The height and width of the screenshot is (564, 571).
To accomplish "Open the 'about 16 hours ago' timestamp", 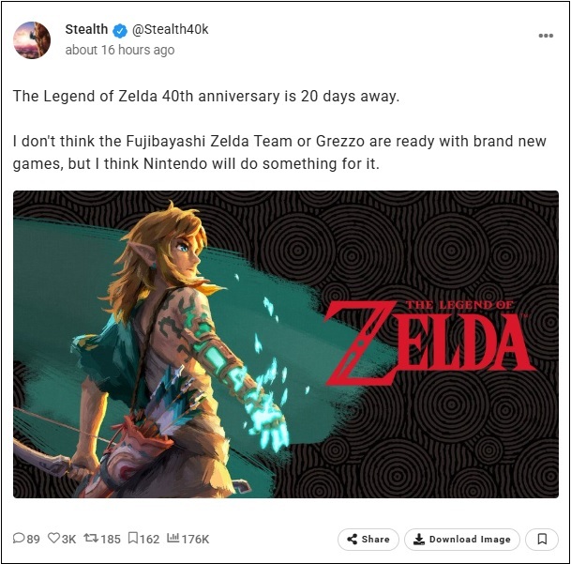I will point(120,51).
